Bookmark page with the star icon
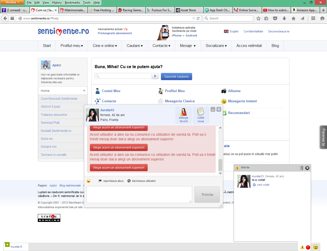The image size is (327, 251). 259,18
